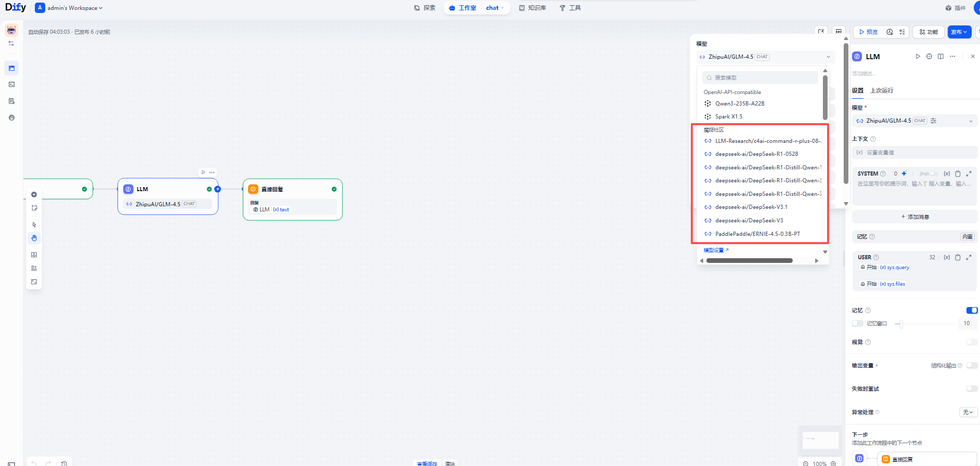
Task: Enable the vision toggle
Action: (972, 342)
